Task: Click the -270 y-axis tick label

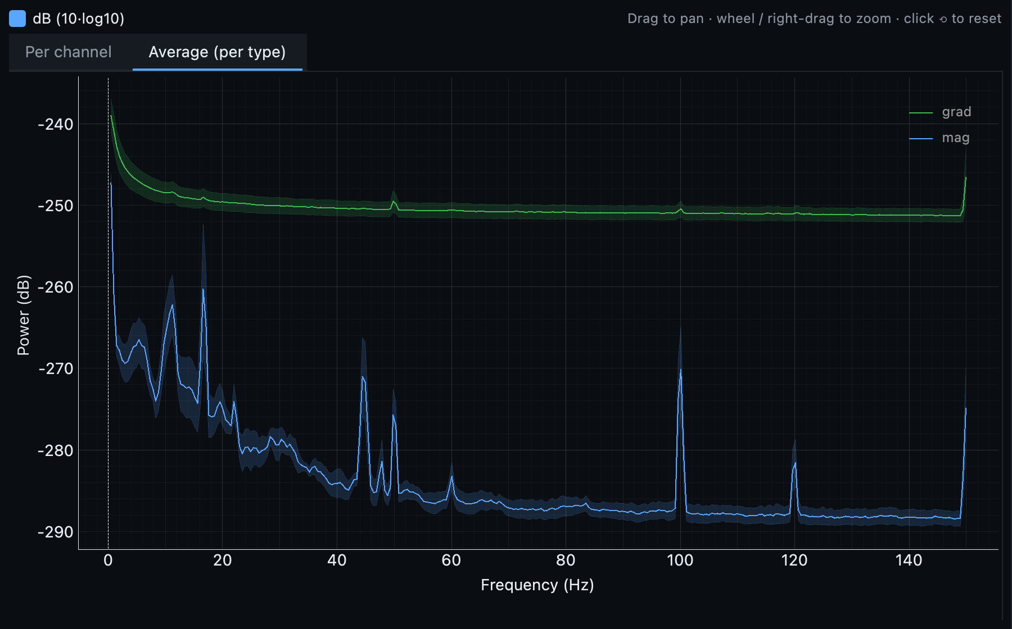Action: click(x=56, y=368)
